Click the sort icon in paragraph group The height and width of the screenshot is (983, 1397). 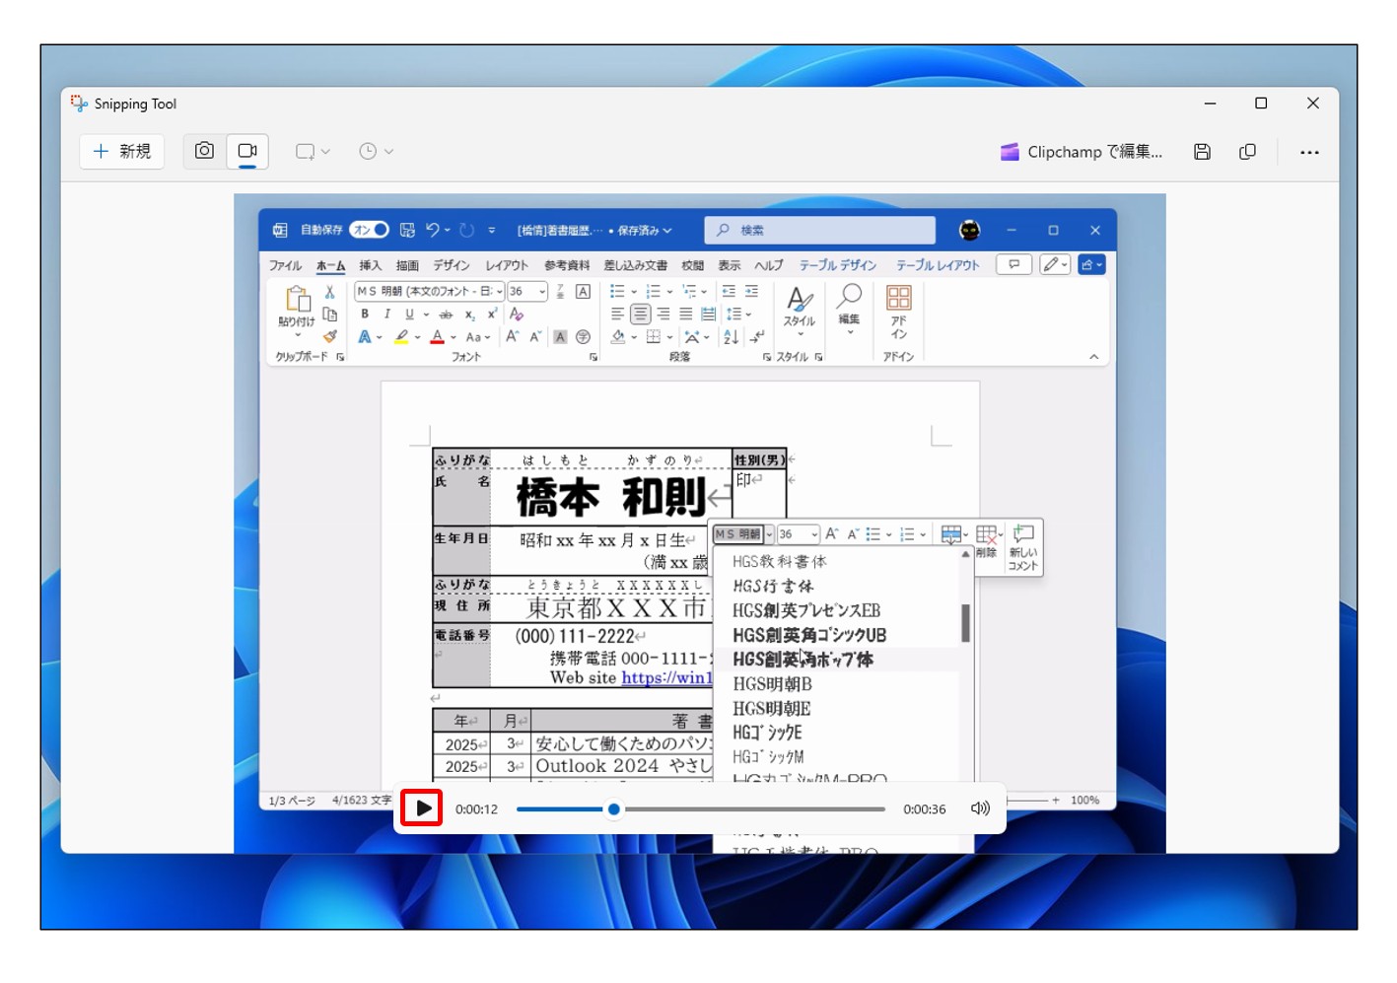pyautogui.click(x=731, y=336)
